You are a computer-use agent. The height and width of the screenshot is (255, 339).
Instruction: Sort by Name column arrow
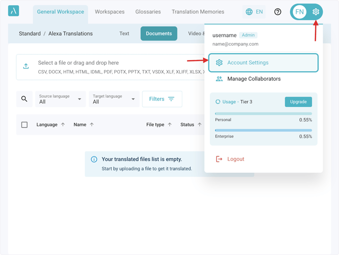92,125
